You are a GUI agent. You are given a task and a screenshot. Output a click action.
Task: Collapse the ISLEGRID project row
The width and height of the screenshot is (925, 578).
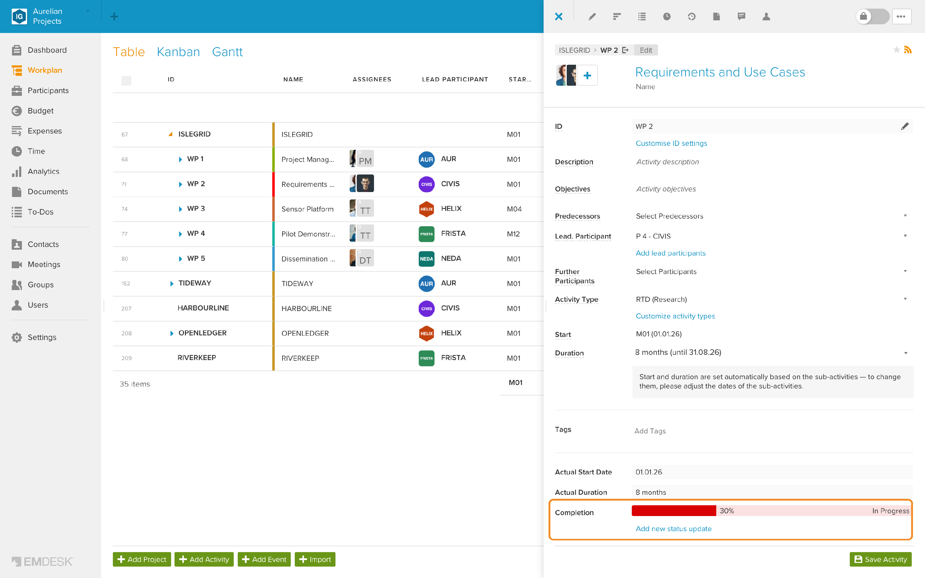coord(171,134)
